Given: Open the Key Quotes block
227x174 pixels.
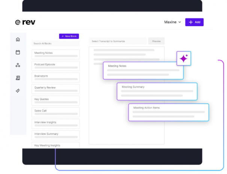Looking at the screenshot, I should 56,101.
